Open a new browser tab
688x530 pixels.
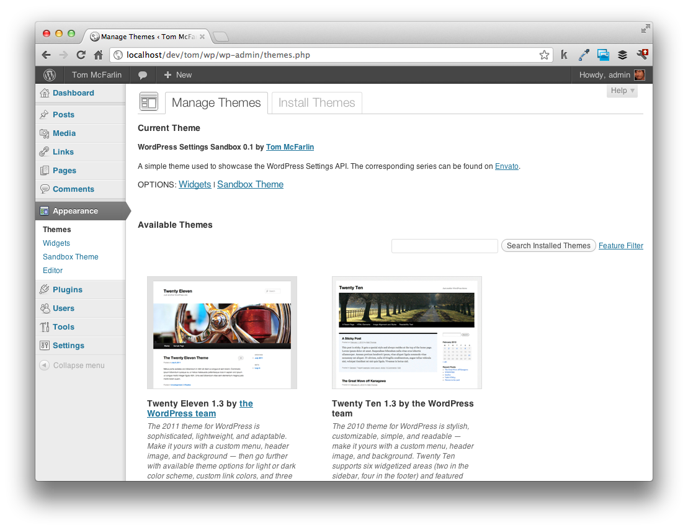click(x=221, y=37)
